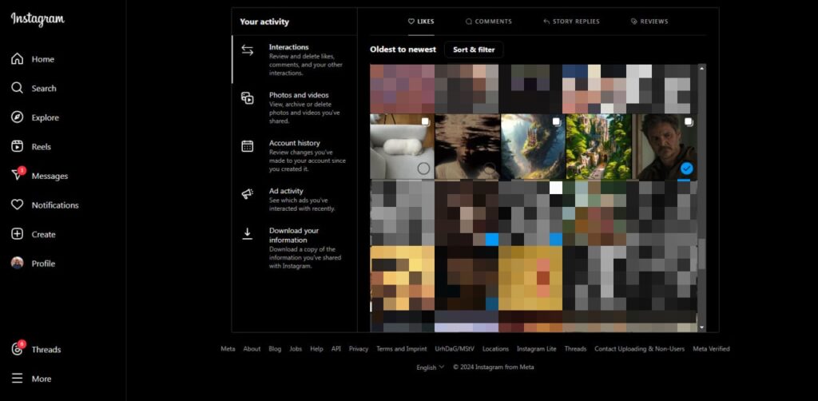This screenshot has width=818, height=401.
Task: Open Sort & filter options
Action: click(474, 50)
